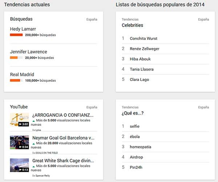Click green up arrow on Neymar video

[33, 144]
